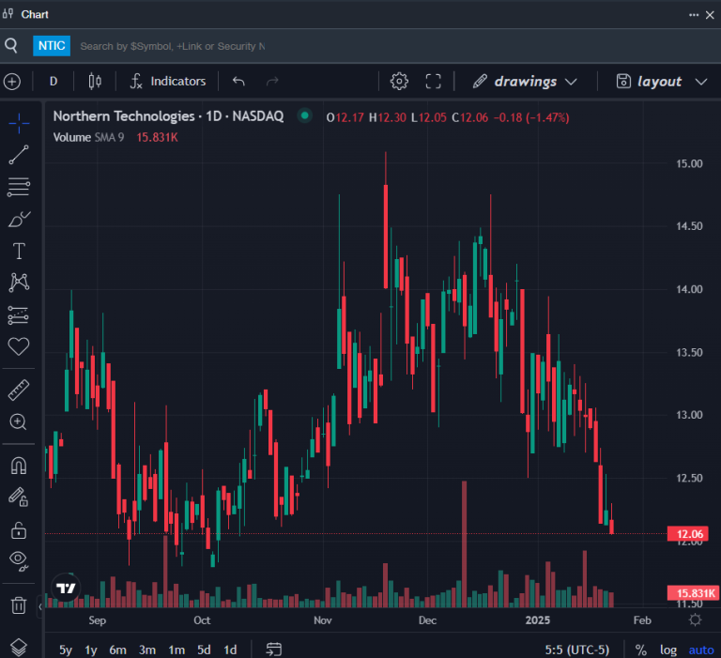Click the Volume SMA 9 indicator label
This screenshot has width=721, height=658.
(88, 137)
